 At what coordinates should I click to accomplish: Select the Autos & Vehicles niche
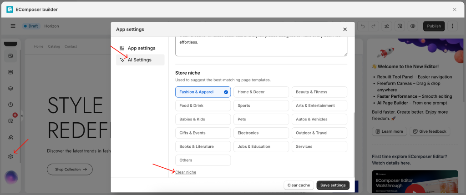tap(319, 119)
